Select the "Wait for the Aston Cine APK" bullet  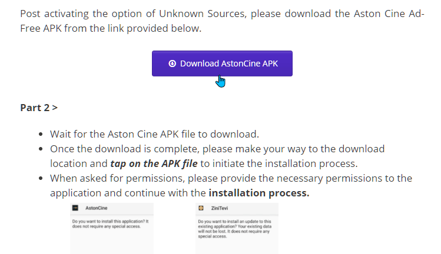click(x=154, y=134)
